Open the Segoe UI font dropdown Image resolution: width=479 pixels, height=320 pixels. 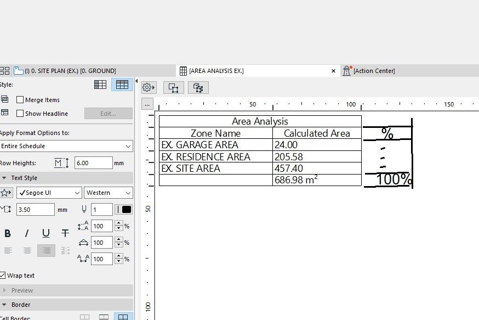click(x=48, y=193)
